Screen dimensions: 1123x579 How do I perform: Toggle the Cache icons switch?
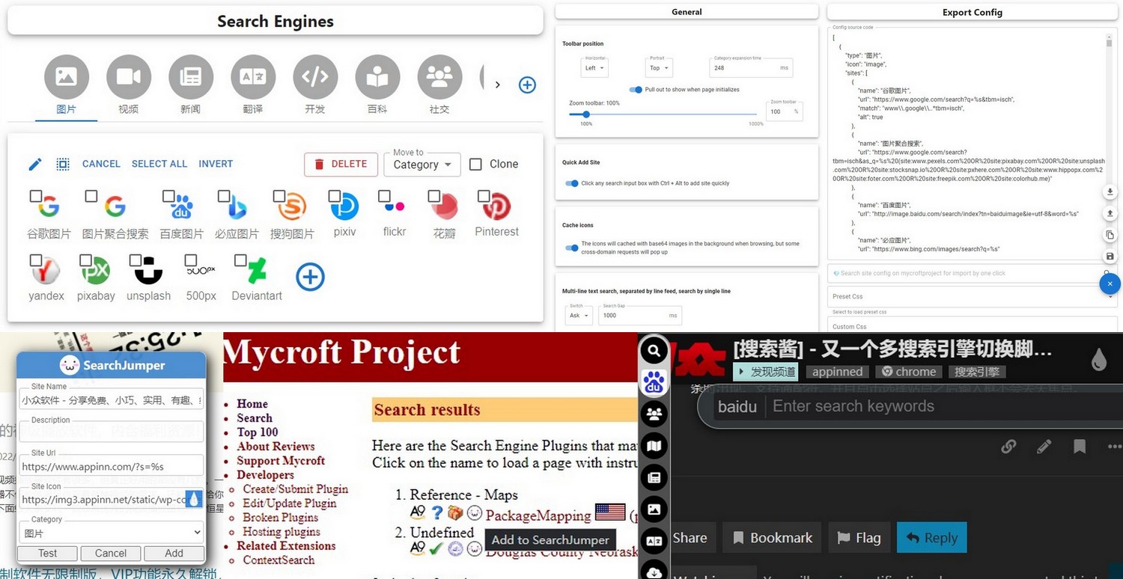point(572,248)
